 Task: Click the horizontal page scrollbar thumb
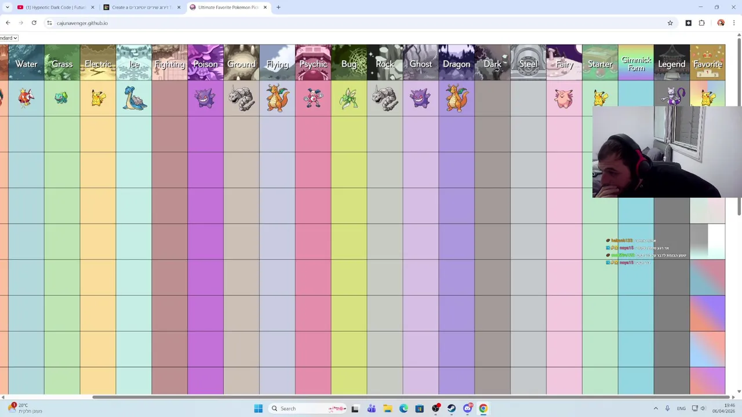point(410,397)
